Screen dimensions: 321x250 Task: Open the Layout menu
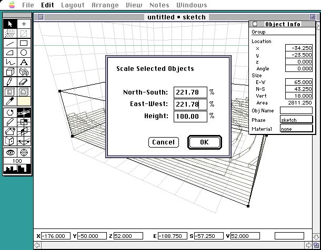(73, 5)
